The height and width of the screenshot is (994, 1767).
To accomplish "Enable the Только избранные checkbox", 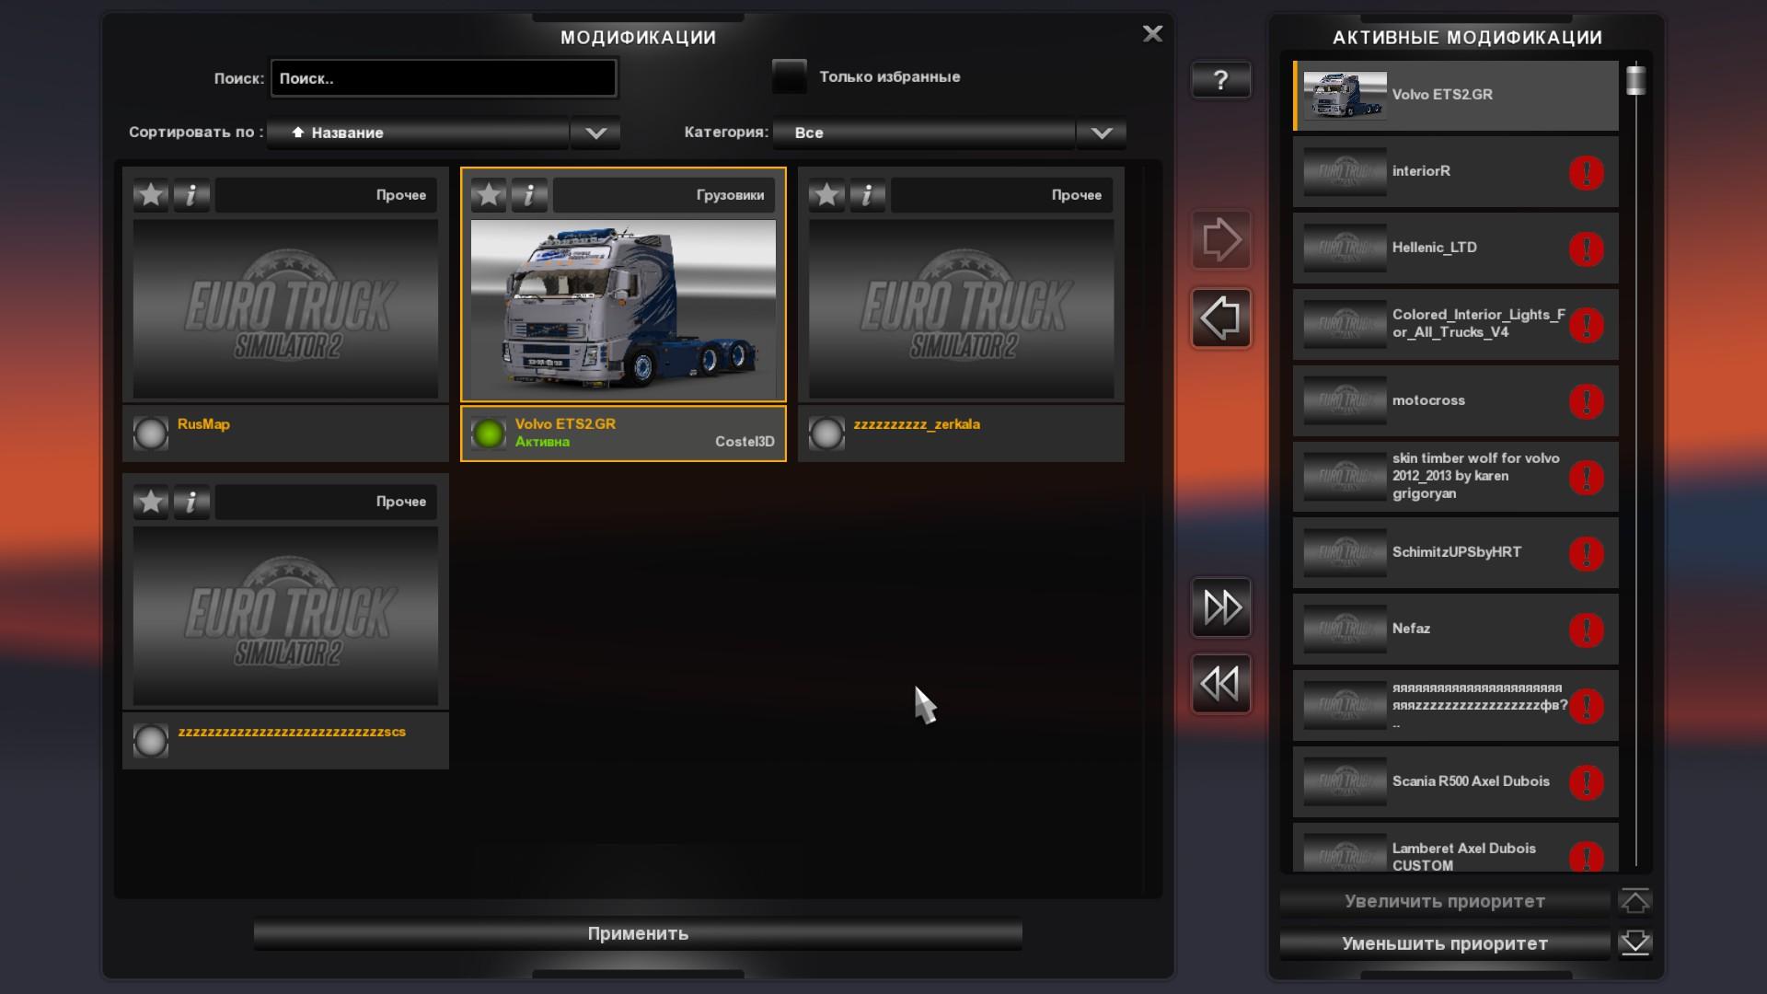I will (789, 76).
